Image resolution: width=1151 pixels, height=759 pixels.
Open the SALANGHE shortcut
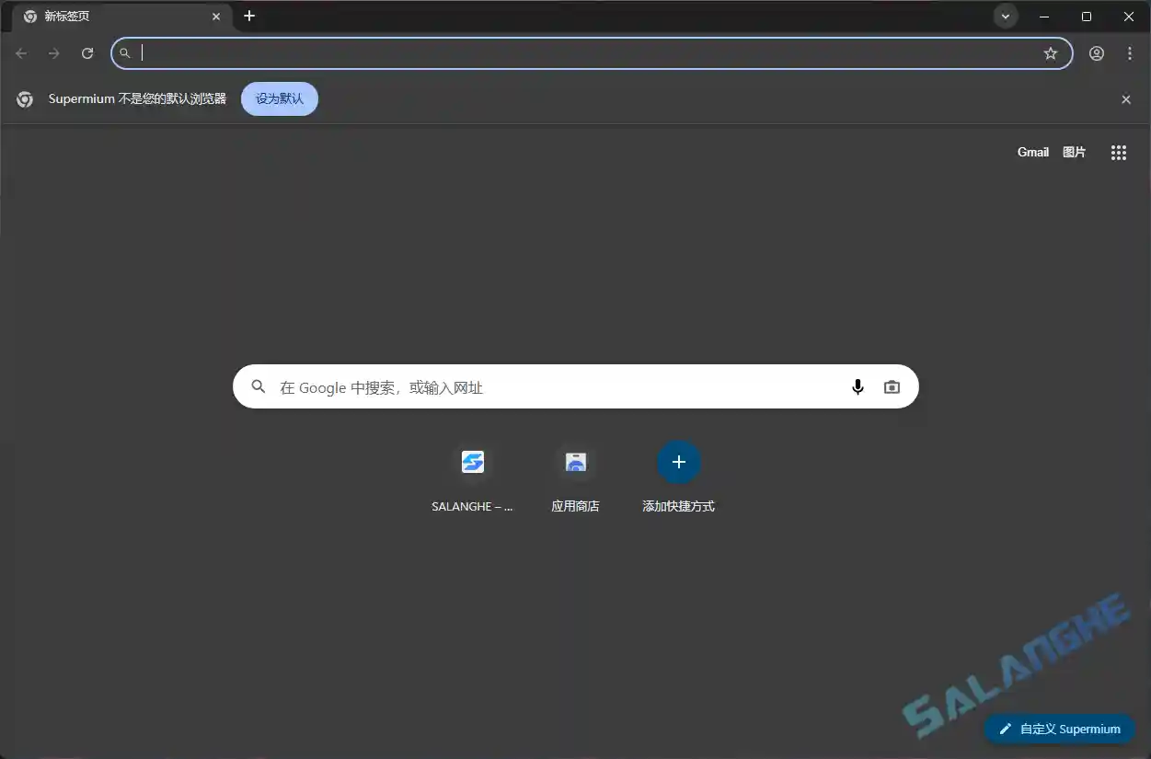(472, 462)
